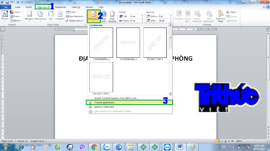
Task: Open Google Chrome from taskbar
Action: point(94,147)
